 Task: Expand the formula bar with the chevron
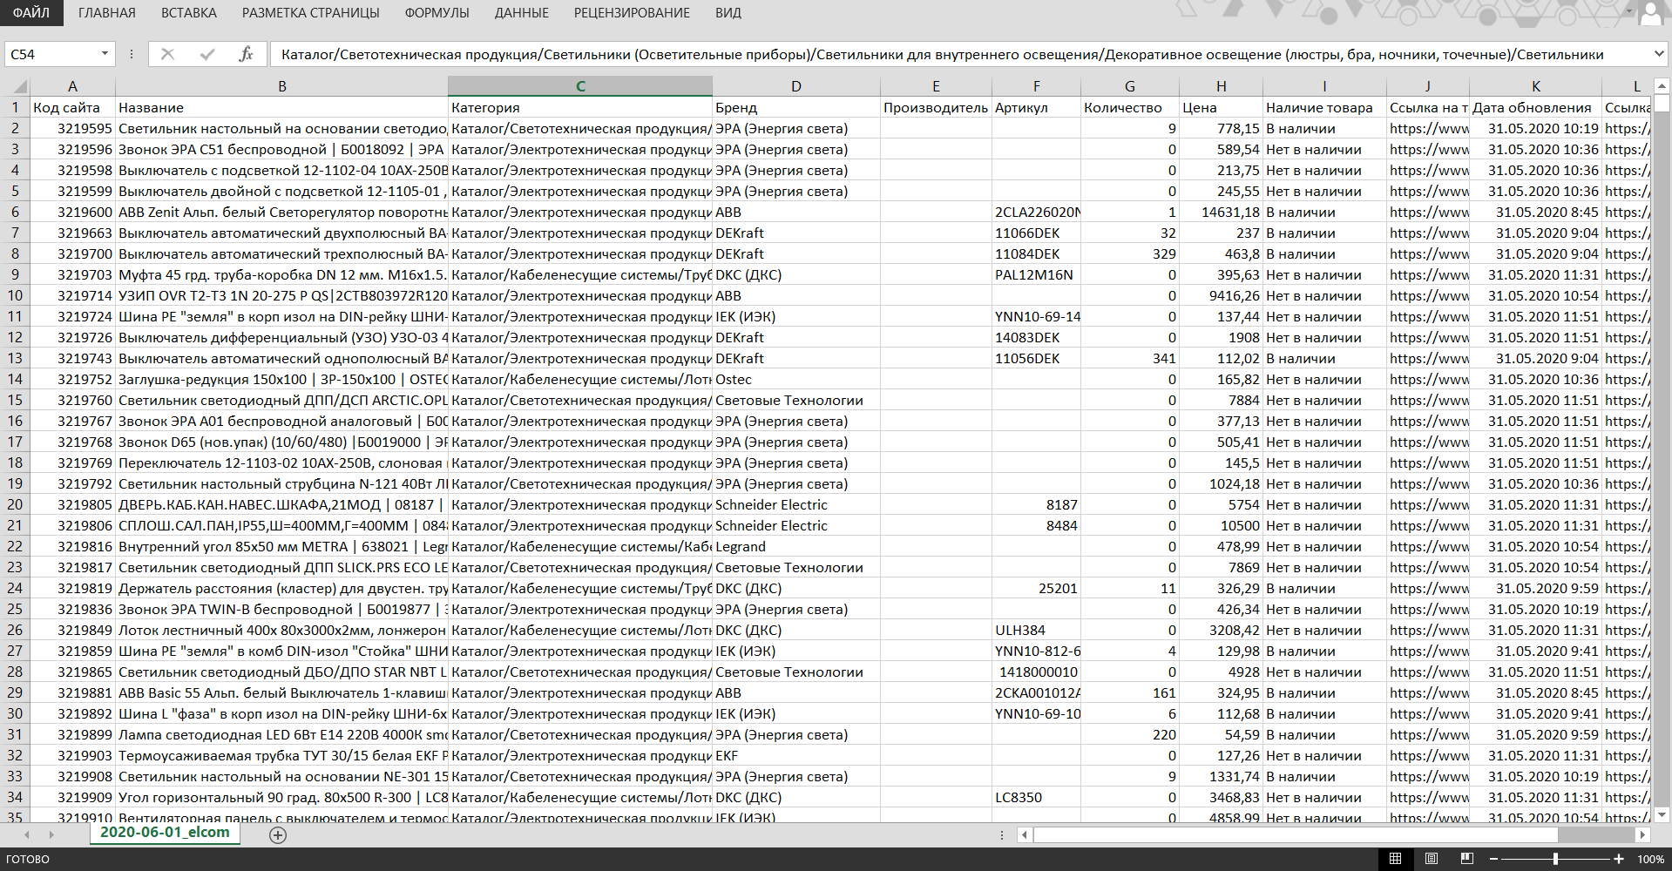click(1658, 54)
